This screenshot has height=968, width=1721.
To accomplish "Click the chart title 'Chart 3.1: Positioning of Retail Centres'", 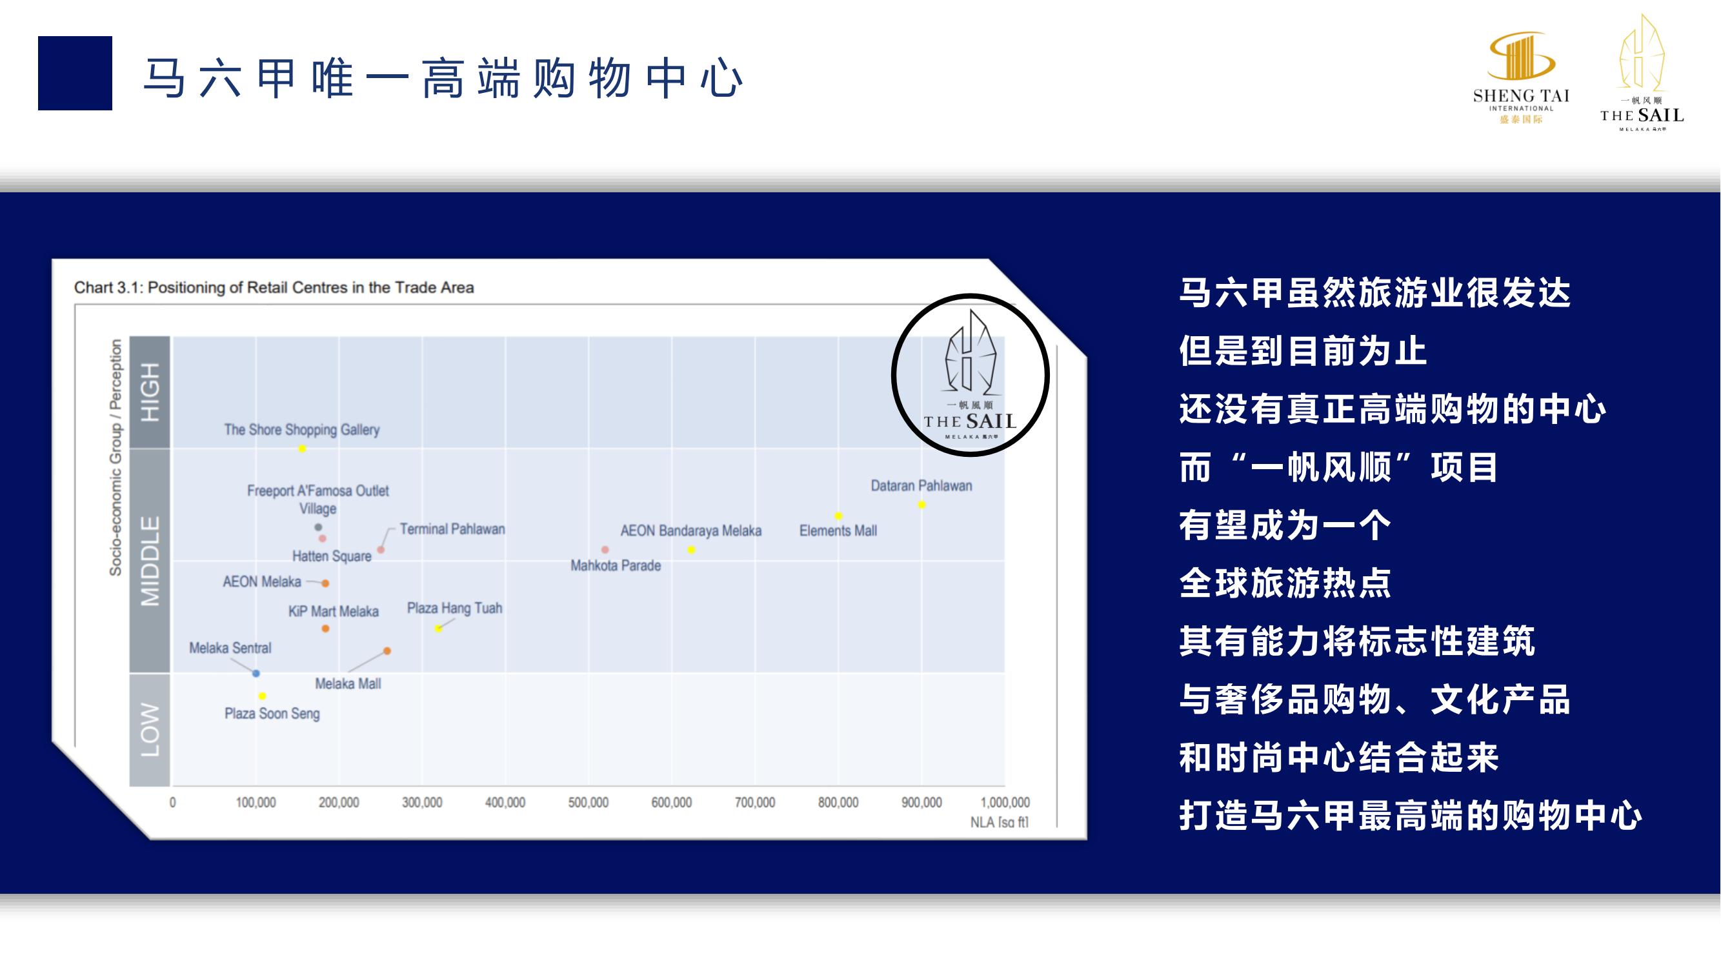I will [x=274, y=287].
